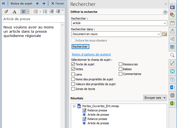Uncheck the Texte de sujet checkbox
The height and width of the screenshot is (128, 177).
[73, 64]
